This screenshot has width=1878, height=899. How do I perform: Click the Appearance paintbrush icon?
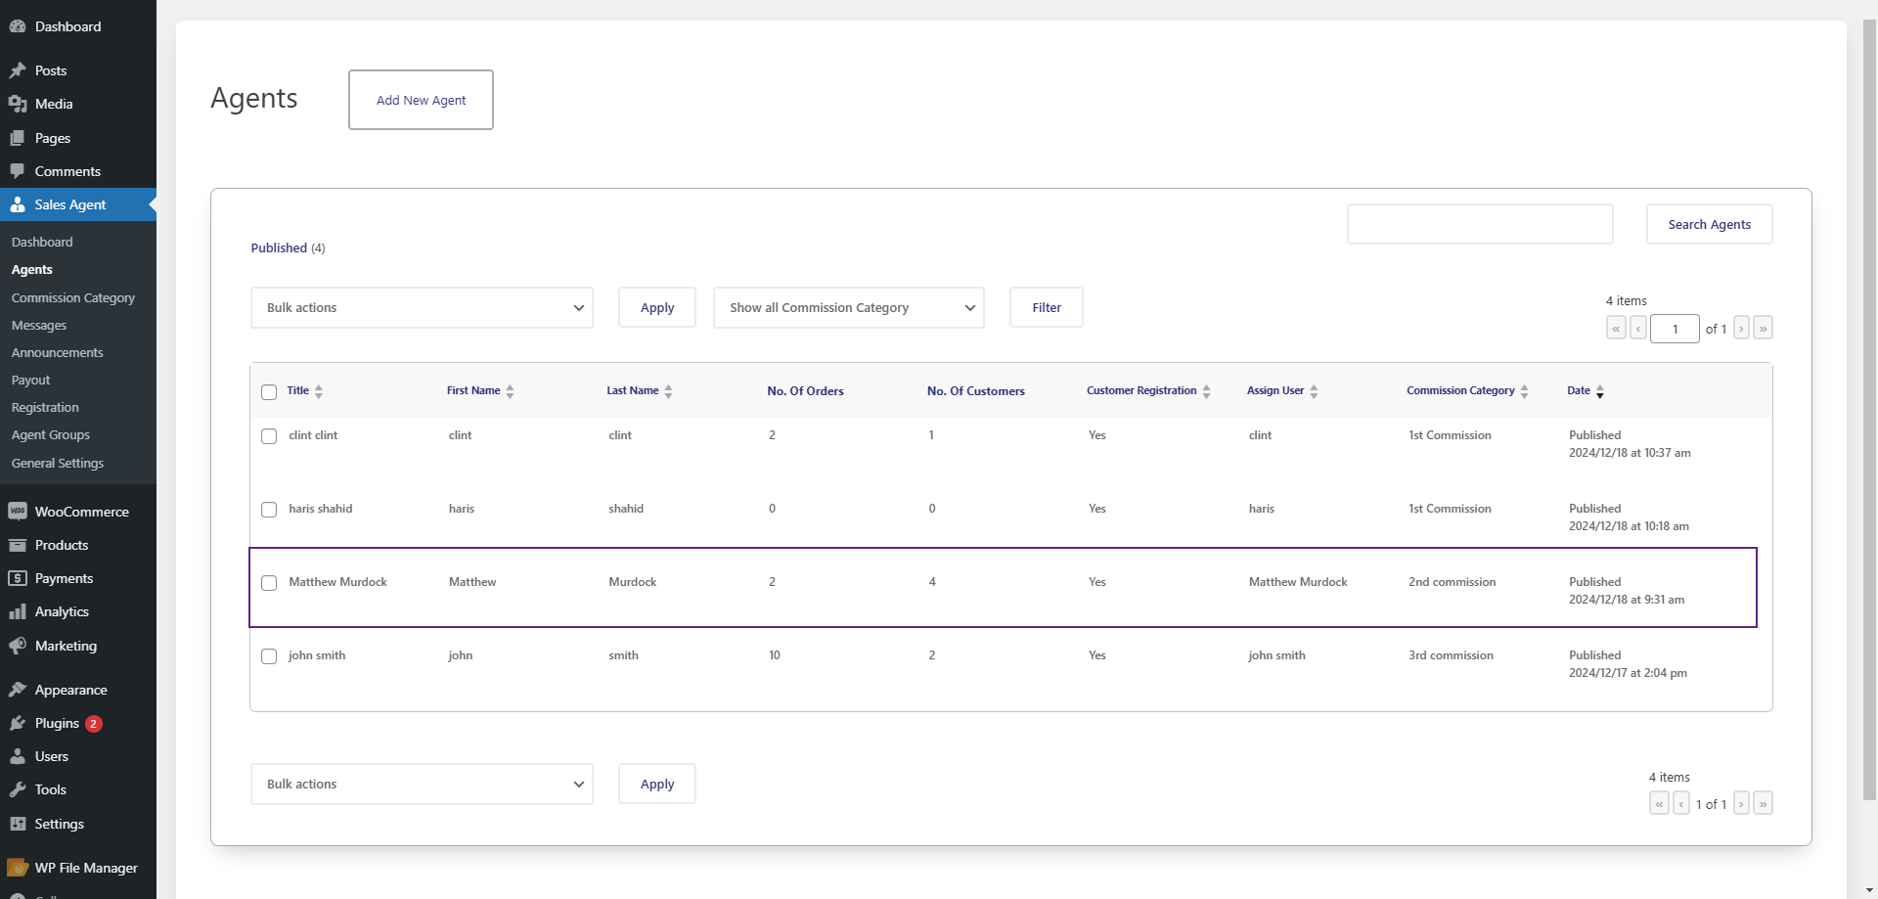tap(18, 690)
